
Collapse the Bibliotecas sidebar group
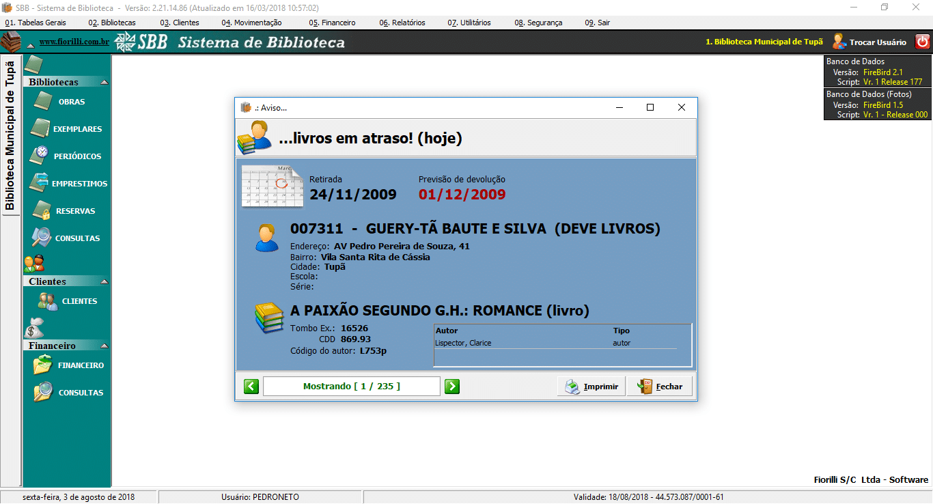click(104, 82)
